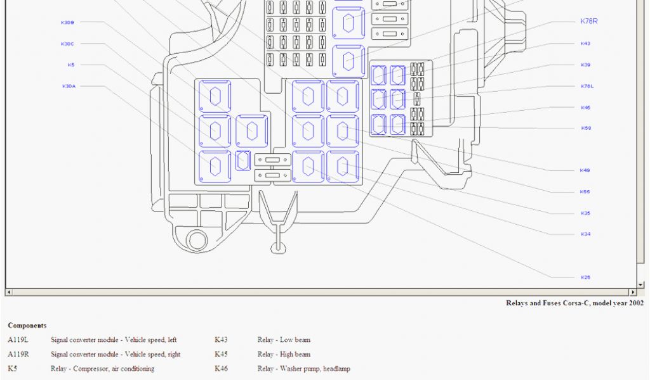Image resolution: width=650 pixels, height=380 pixels.
Task: Click 'Relay - Low beam' component text
Action: pyautogui.click(x=284, y=340)
